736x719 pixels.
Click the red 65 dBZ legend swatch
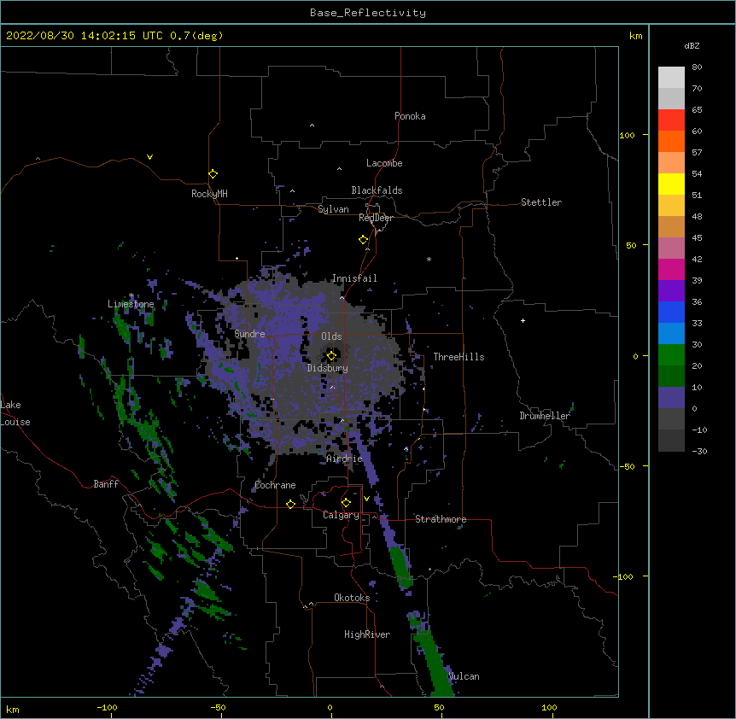click(671, 120)
